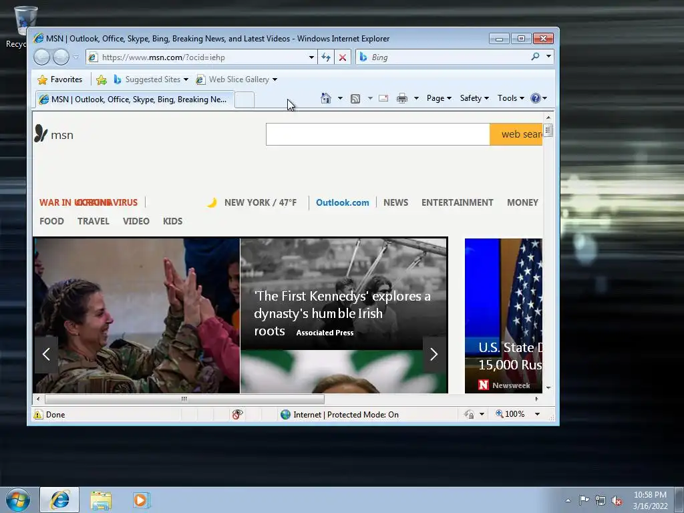Open Suggested Sites link

[150, 79]
